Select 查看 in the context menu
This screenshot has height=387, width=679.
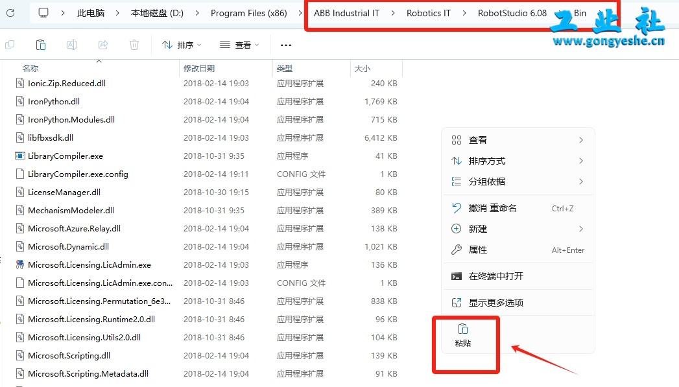[x=518, y=140]
